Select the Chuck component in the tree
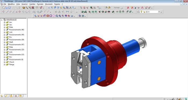The image size is (188, 100). tap(12, 62)
